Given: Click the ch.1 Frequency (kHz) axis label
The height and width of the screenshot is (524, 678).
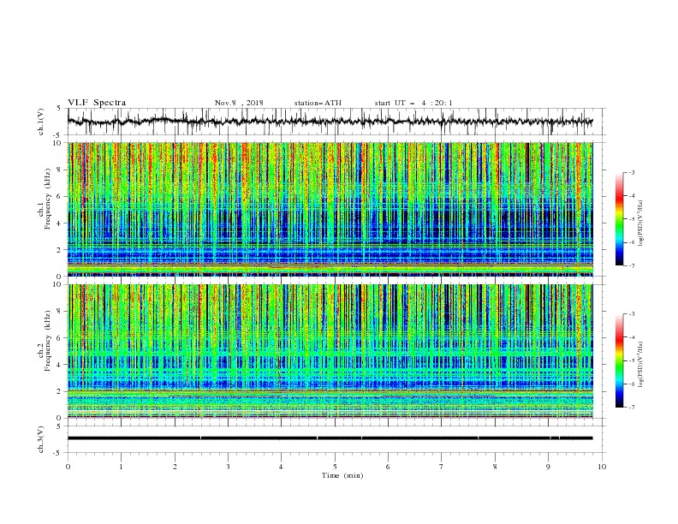Looking at the screenshot, I should 45,197.
